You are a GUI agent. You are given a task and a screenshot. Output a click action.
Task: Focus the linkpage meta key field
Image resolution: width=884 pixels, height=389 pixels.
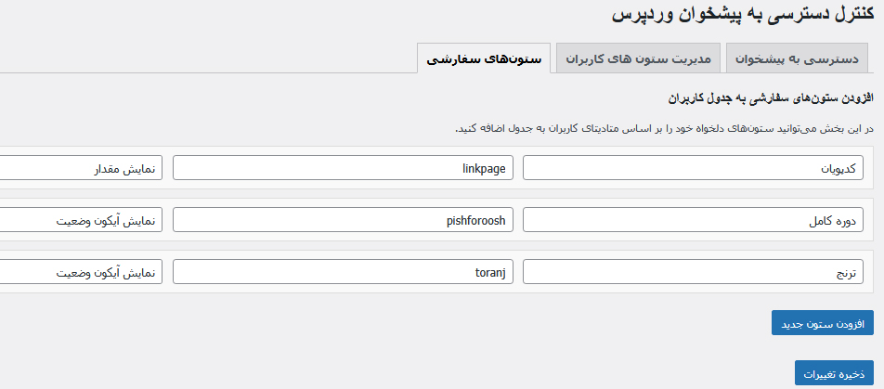[344, 168]
